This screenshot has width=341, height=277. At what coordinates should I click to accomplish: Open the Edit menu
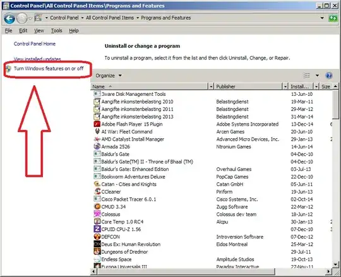(x=23, y=31)
